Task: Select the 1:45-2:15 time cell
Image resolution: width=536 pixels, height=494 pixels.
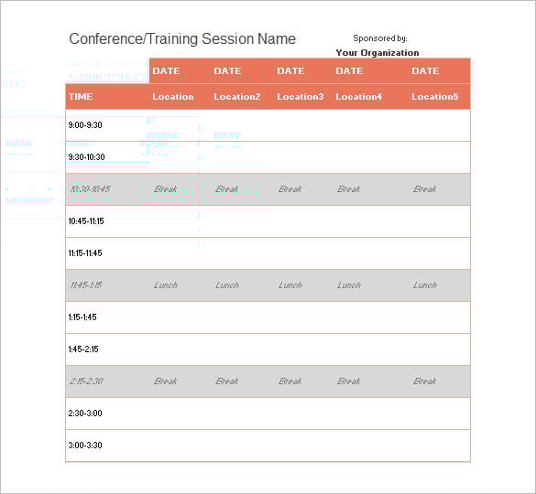Action: (x=83, y=349)
